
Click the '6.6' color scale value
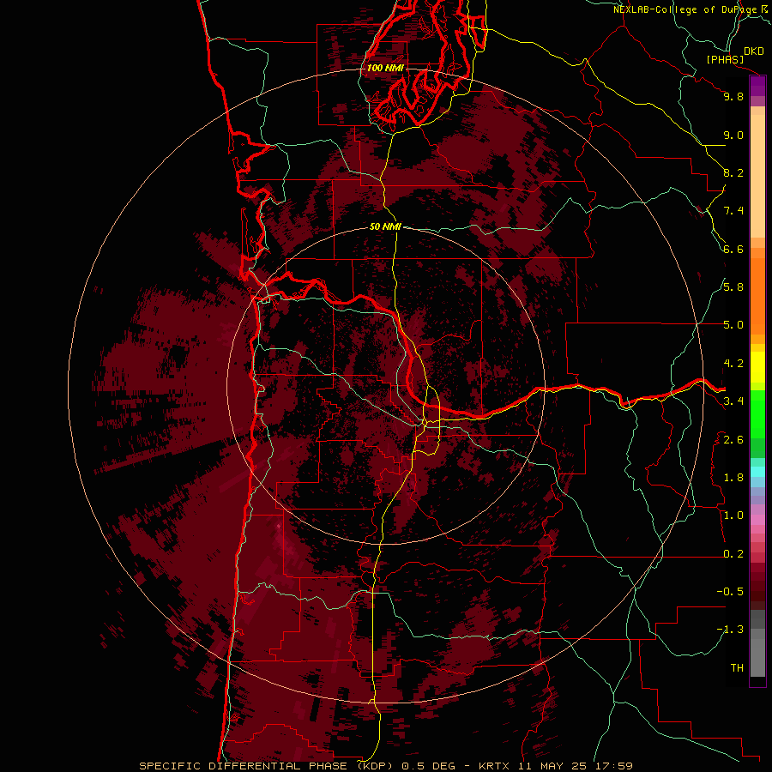pyautogui.click(x=733, y=249)
